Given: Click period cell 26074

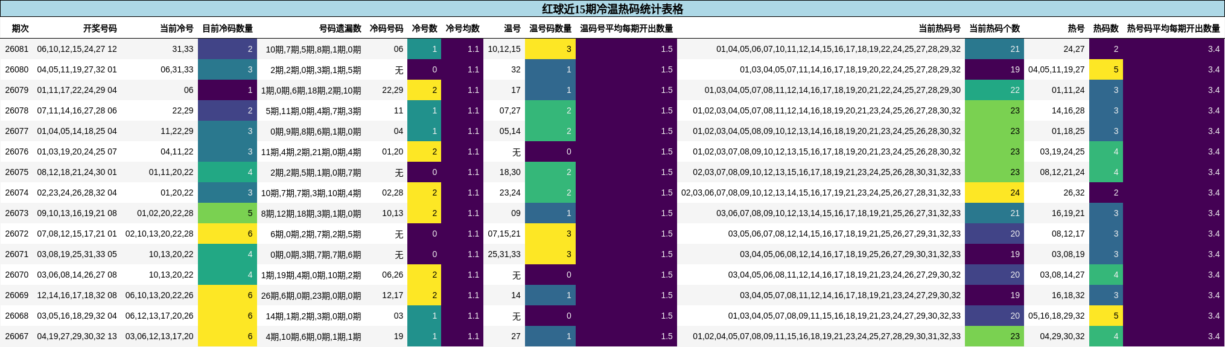Looking at the screenshot, I should (17, 193).
